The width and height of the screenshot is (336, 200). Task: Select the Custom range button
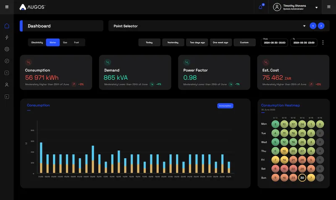click(244, 43)
